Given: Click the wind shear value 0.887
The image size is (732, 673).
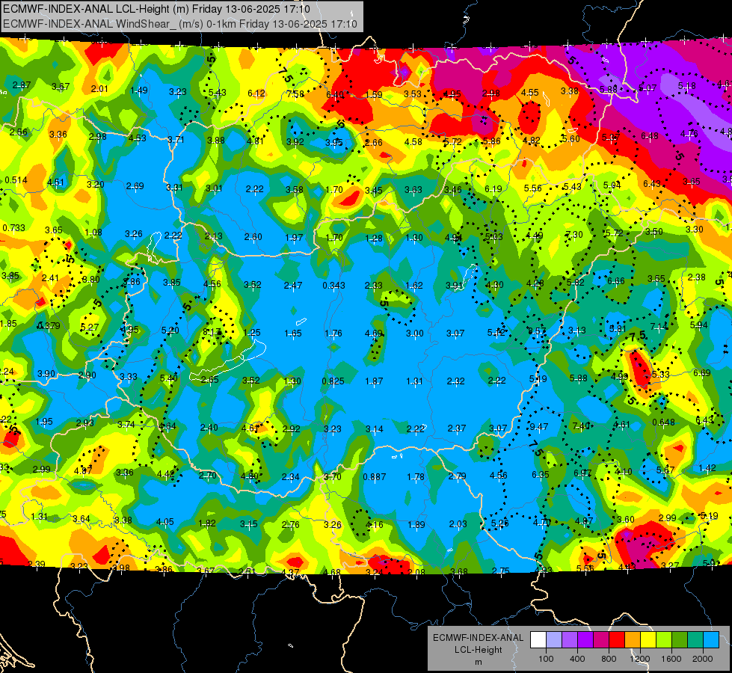Looking at the screenshot, I should (x=375, y=476).
